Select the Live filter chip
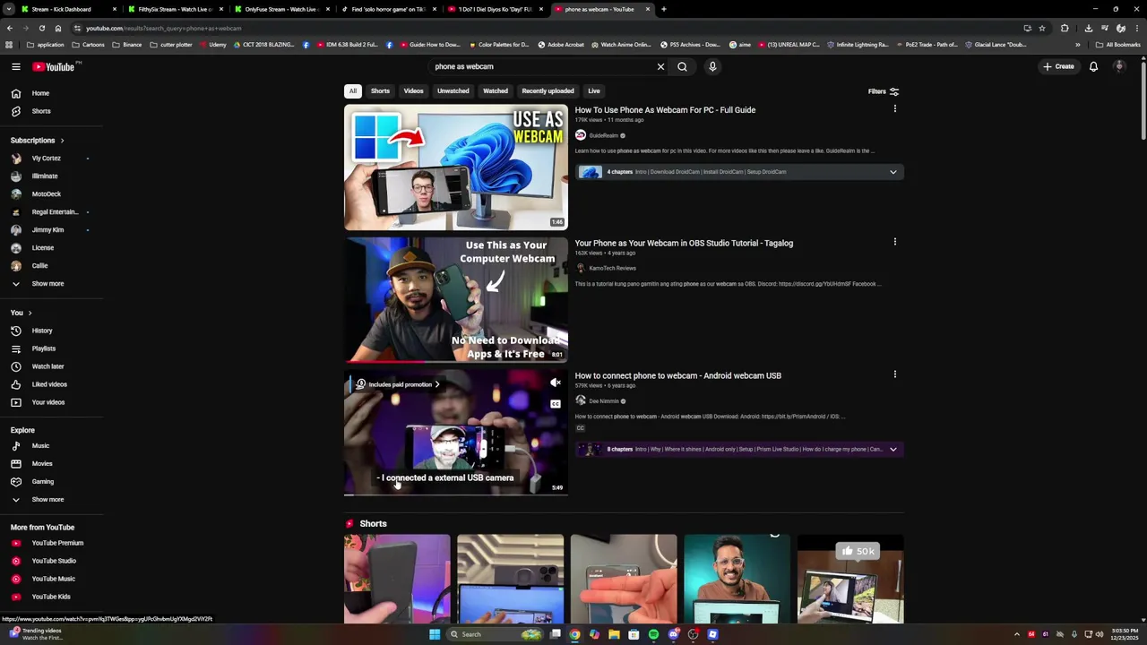This screenshot has height=645, width=1147. click(x=594, y=90)
